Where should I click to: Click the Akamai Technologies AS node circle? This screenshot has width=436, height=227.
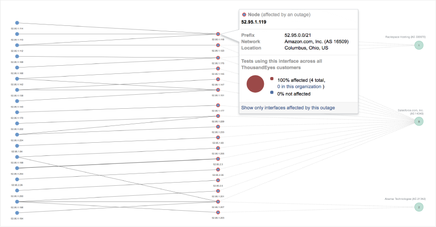click(419, 207)
